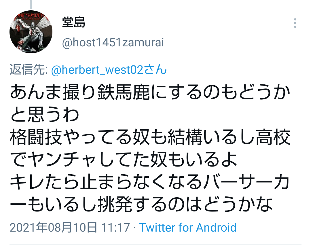Select the tweet line と思うわ

point(45,115)
